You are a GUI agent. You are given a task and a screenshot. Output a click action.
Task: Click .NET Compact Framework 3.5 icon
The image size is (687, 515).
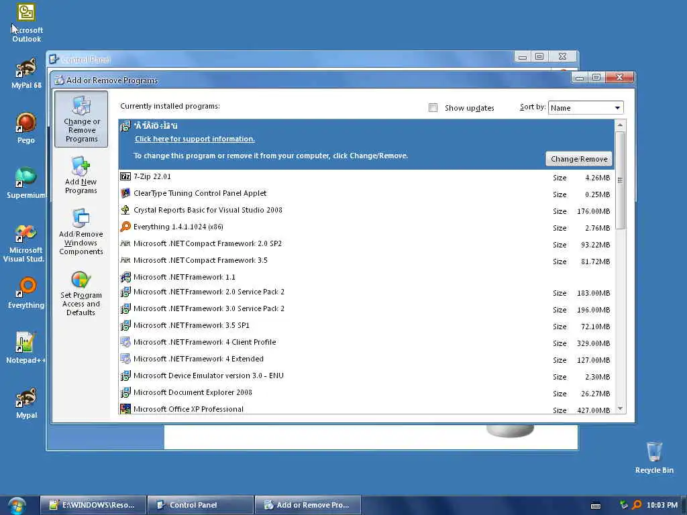point(125,260)
